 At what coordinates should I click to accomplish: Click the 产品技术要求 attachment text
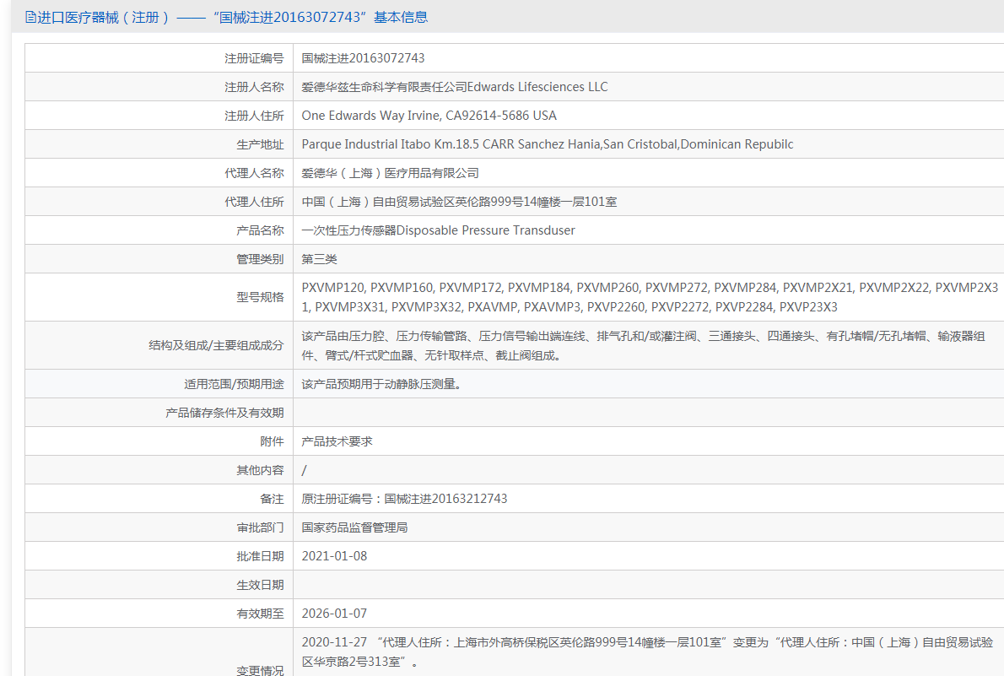coord(337,441)
